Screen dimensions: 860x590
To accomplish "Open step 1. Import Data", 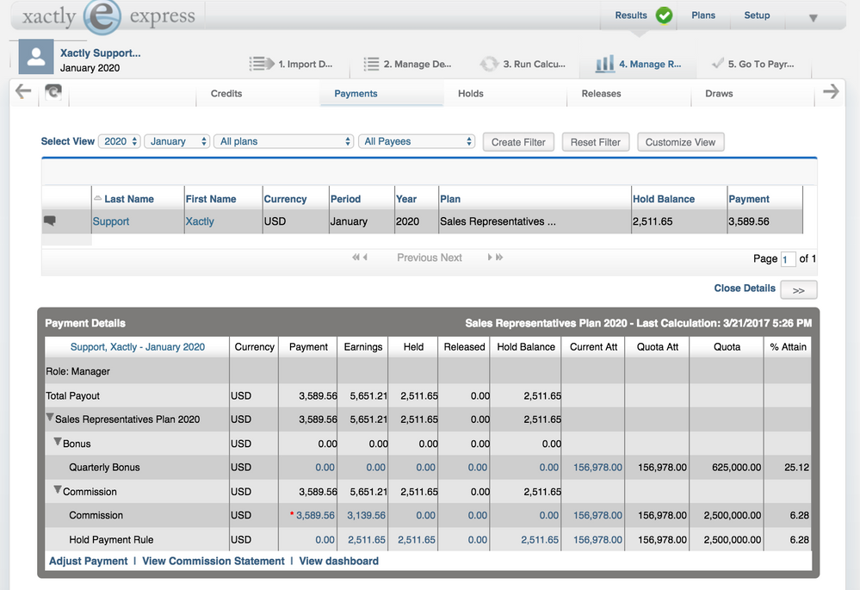I will 291,64.
